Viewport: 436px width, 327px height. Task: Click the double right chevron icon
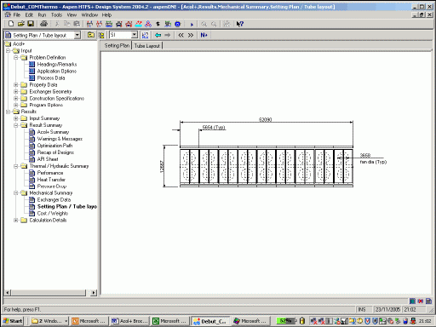191,35
